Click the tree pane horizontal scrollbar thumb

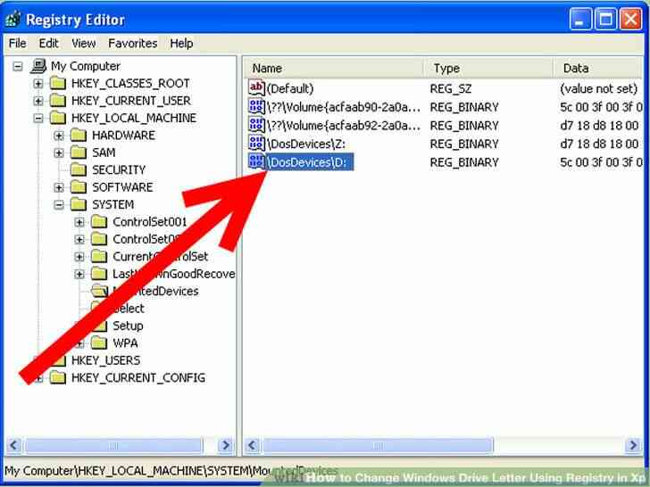(x=113, y=446)
